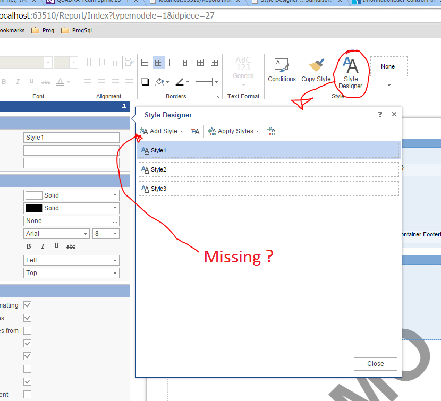Click the pin icon on the properties panel
The image size is (441, 401).
[x=124, y=107]
